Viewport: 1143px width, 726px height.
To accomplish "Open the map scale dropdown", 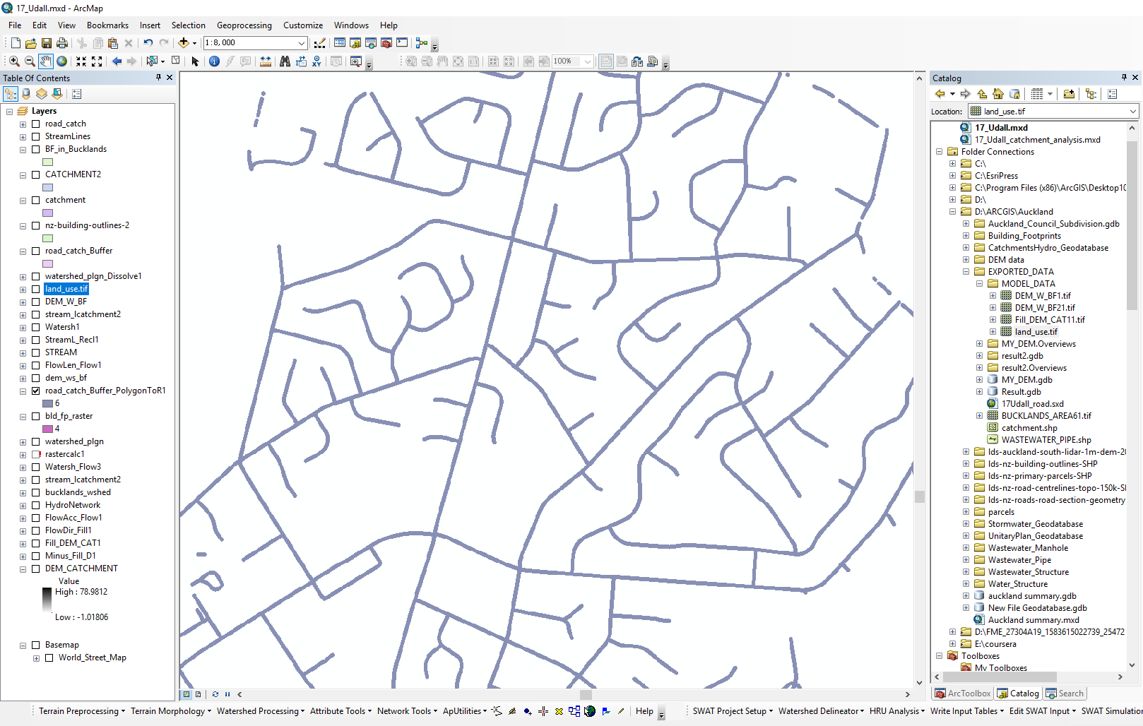I will 302,43.
